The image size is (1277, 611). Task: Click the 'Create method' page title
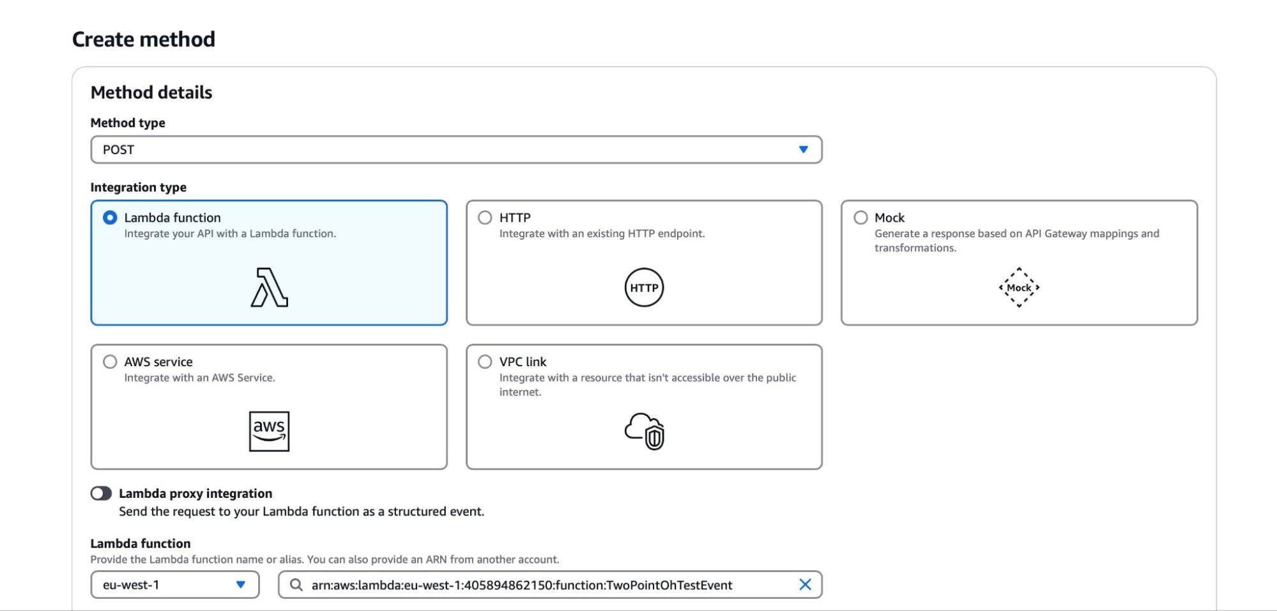point(144,39)
